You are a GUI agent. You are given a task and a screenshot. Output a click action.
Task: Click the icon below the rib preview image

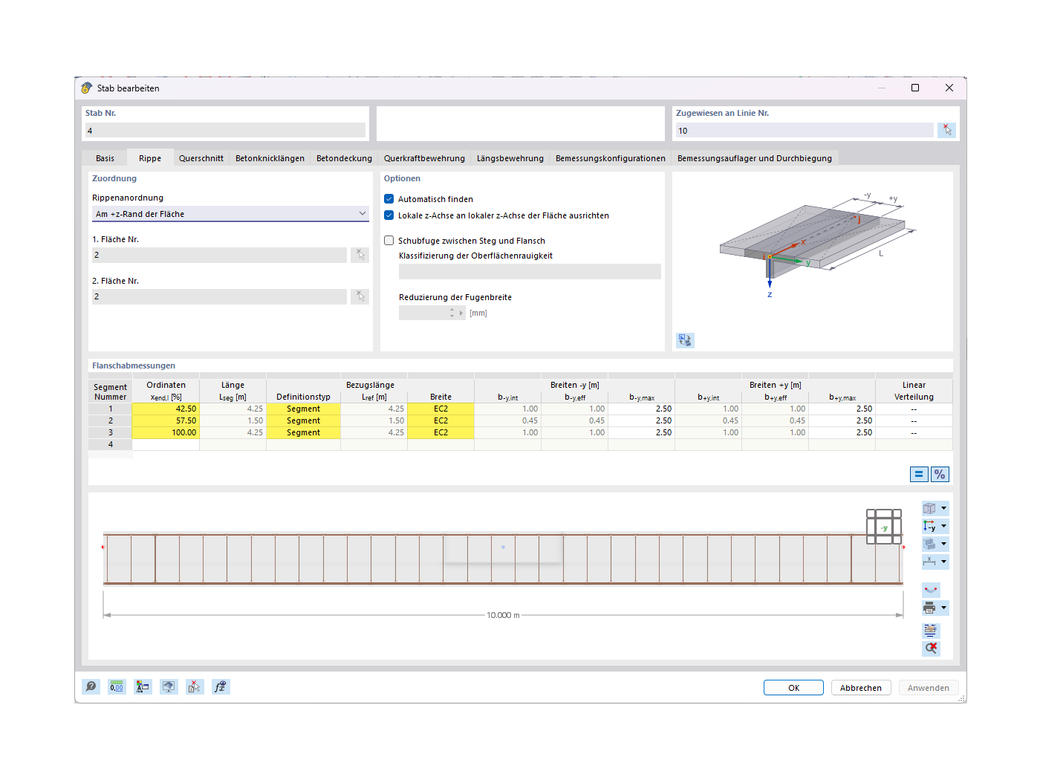(685, 340)
